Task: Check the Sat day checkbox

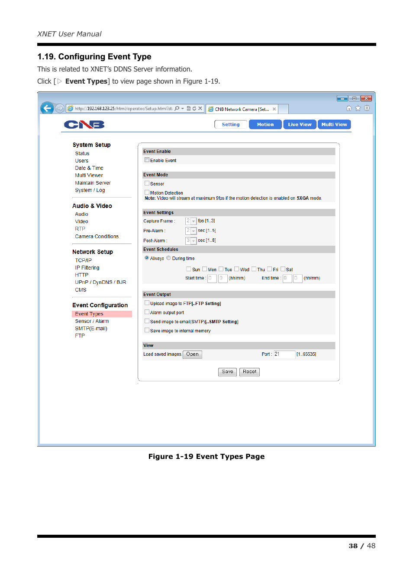Action: tap(283, 269)
